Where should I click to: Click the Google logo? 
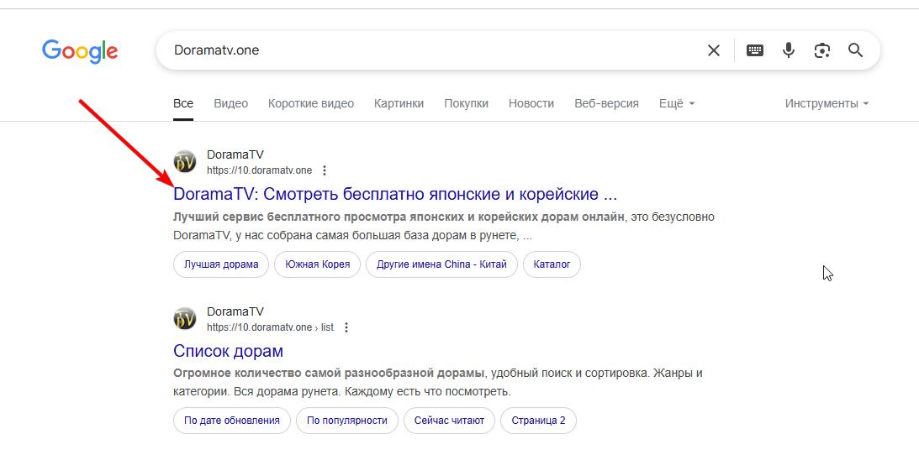(x=80, y=51)
